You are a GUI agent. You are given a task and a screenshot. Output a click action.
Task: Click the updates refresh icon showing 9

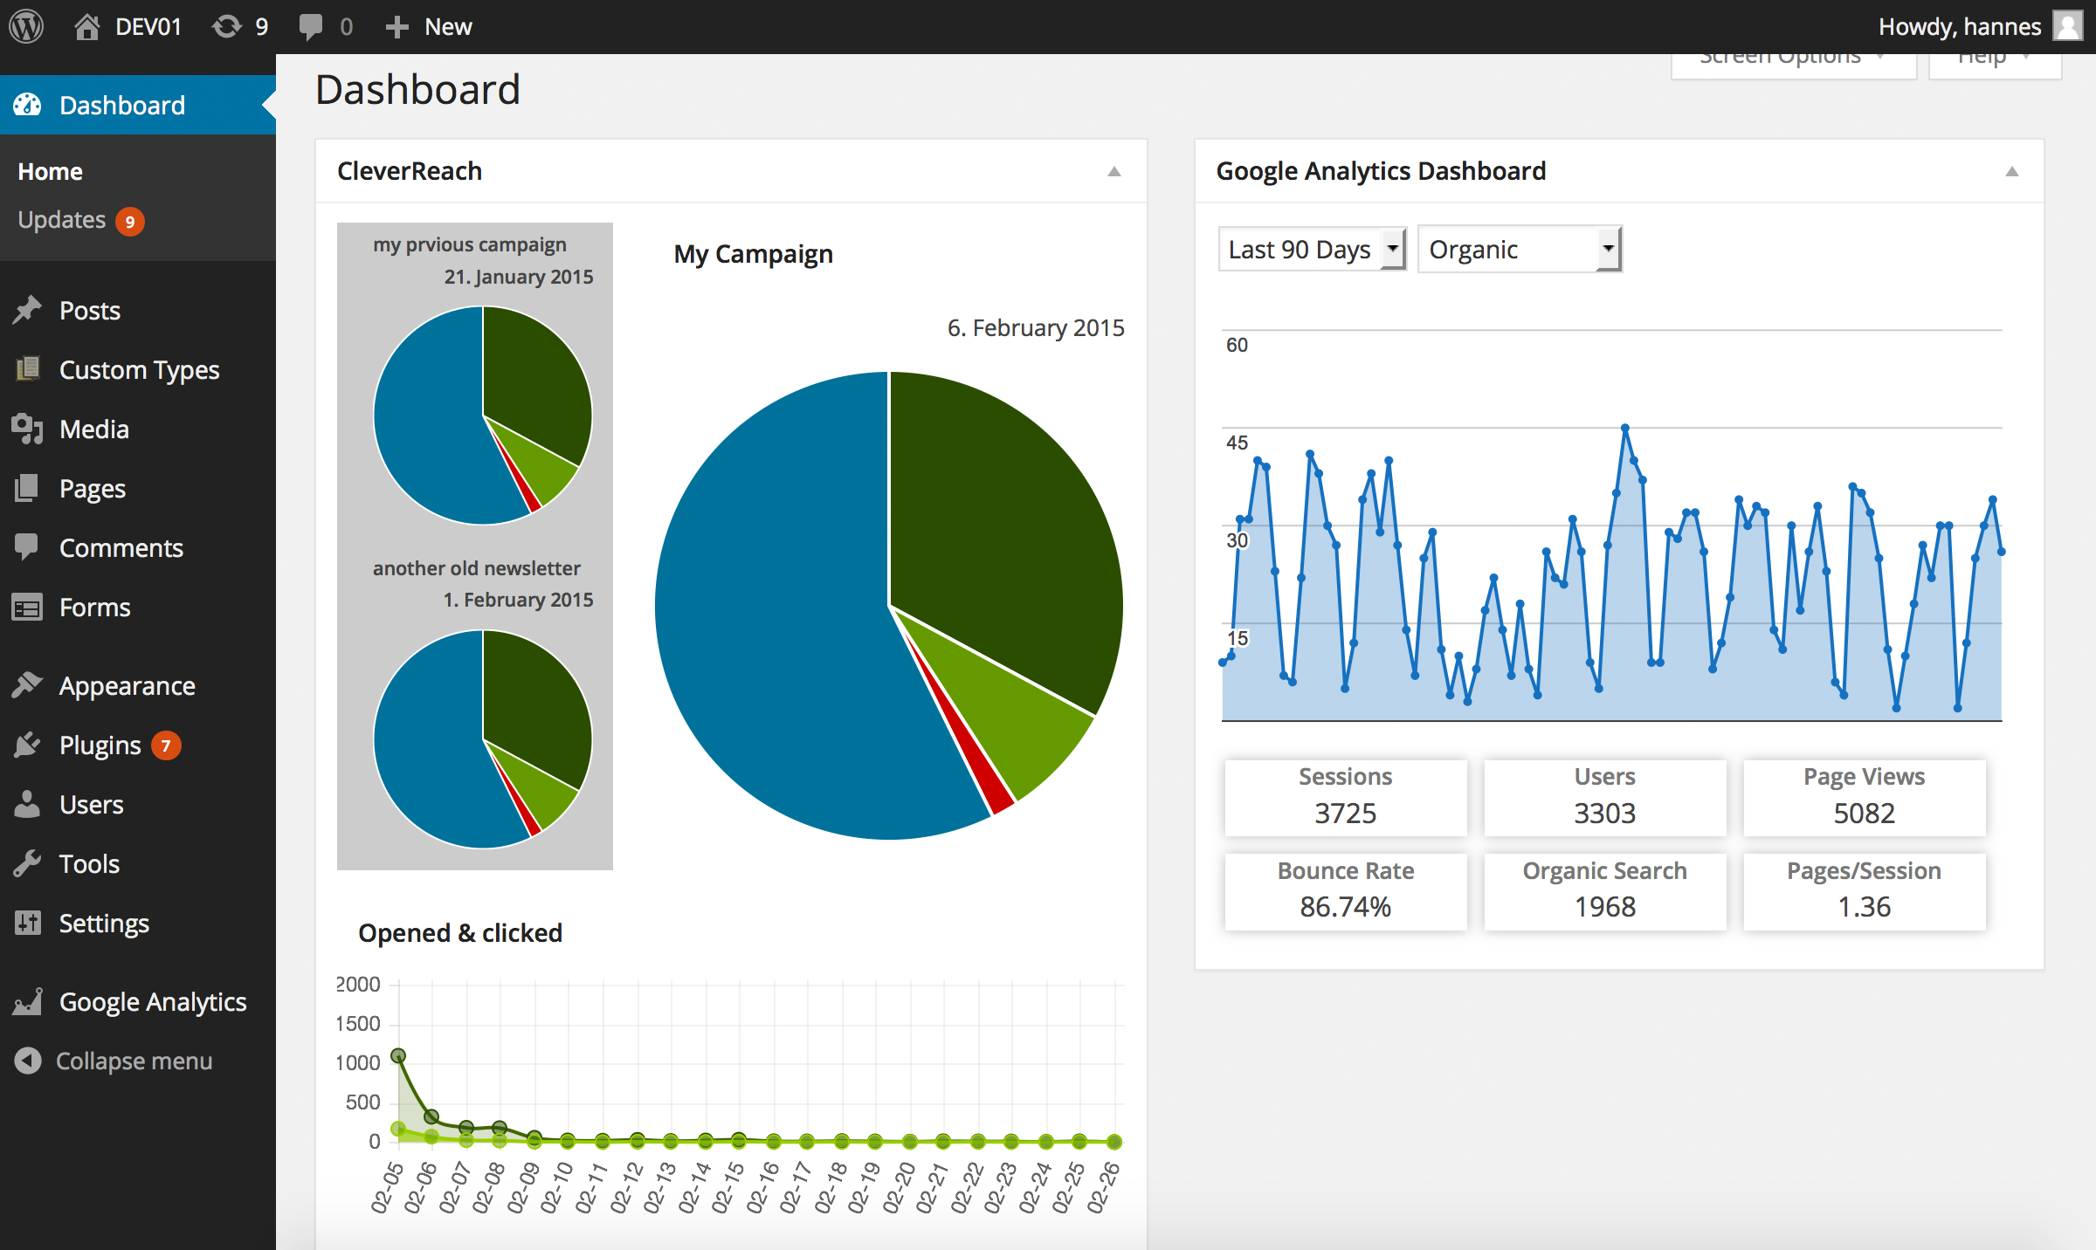[x=227, y=26]
